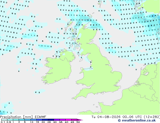Image resolution: width=160 pixels, height=123 pixels.
Task: Click the '0.5' legend scale label
Action: pos(9,122)
